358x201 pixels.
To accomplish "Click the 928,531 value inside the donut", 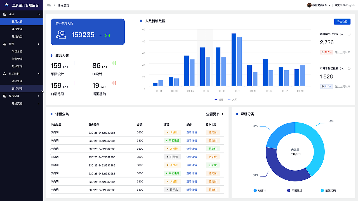I will tap(295, 154).
